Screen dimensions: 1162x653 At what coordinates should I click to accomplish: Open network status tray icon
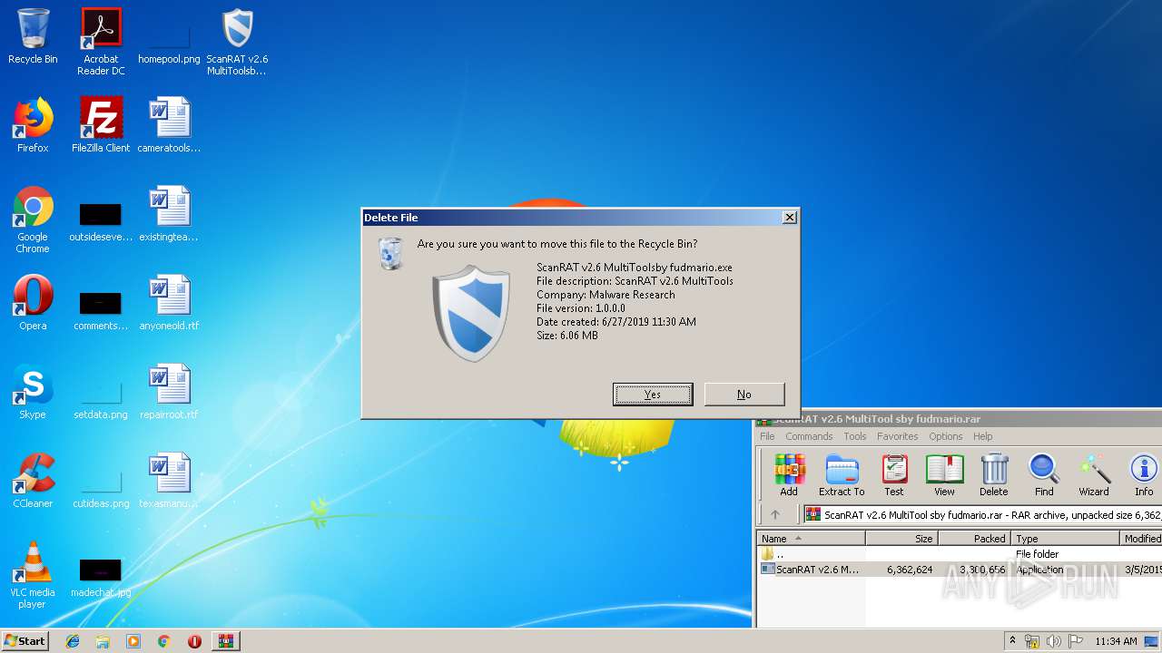pyautogui.click(x=1032, y=641)
